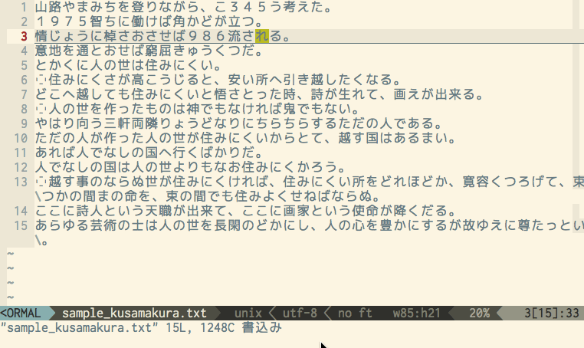Click the unix file format segment
This screenshot has width=584, height=348.
(248, 313)
